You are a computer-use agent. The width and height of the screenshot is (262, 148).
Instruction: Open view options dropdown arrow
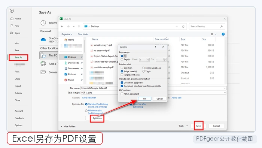(x=216, y=34)
